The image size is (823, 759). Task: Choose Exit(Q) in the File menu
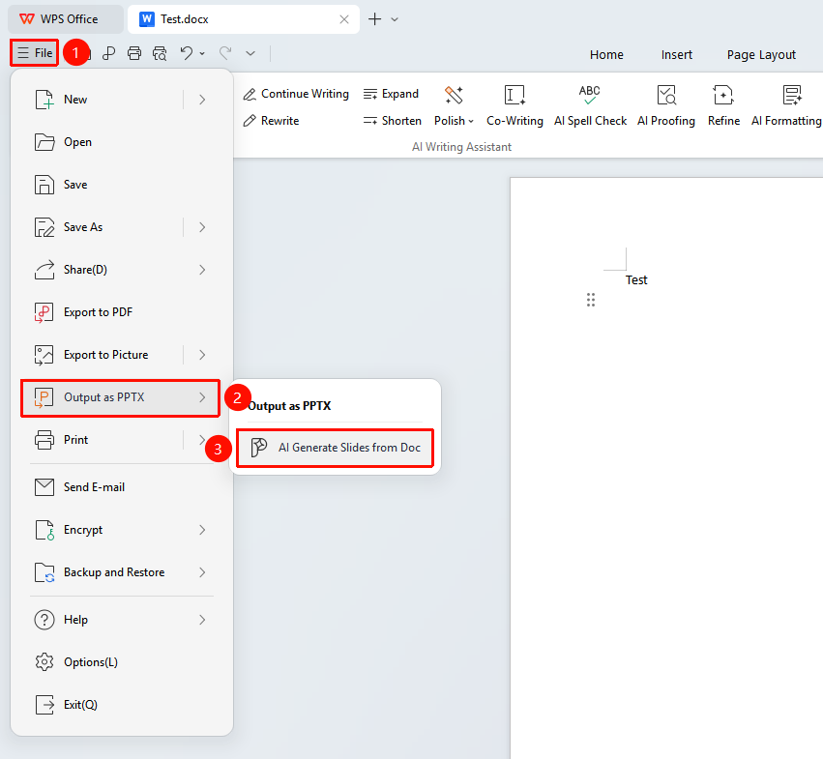click(120, 705)
